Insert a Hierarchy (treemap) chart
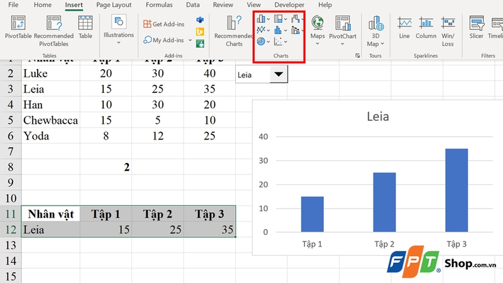 [278, 19]
